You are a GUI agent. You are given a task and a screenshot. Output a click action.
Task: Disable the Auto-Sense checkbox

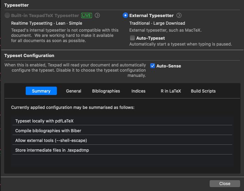pos(153,66)
